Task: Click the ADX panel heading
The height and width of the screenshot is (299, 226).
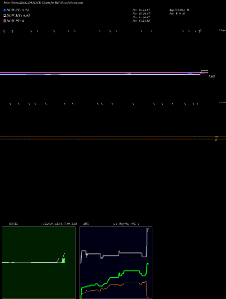Action: pos(86,224)
